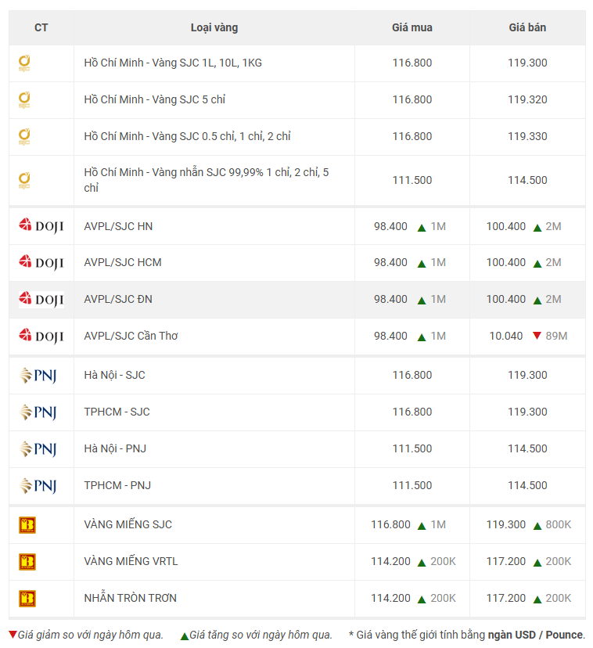Click PNJ logo in Hà Nội - SJC row

(x=38, y=375)
